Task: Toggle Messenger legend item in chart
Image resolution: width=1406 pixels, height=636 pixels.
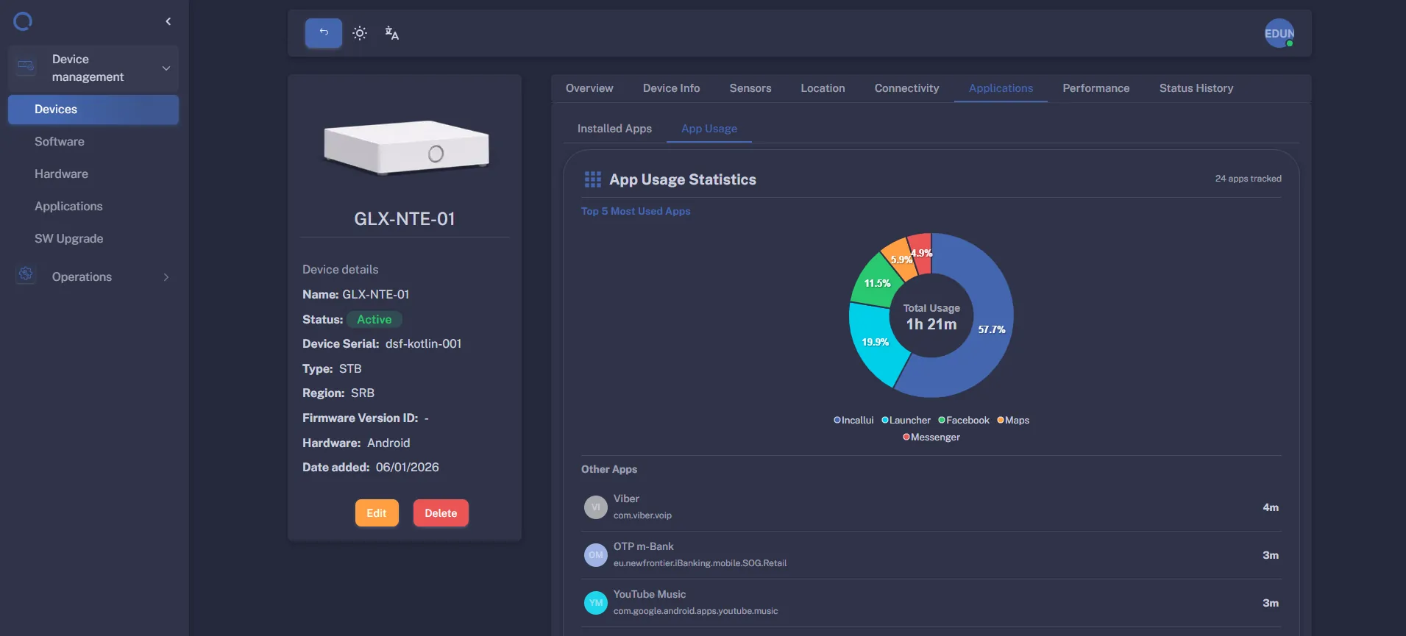Action: click(931, 437)
